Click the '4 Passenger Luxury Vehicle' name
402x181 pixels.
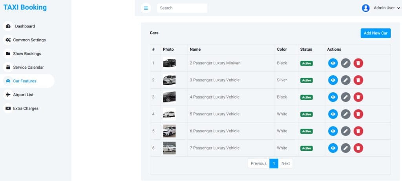(215, 97)
